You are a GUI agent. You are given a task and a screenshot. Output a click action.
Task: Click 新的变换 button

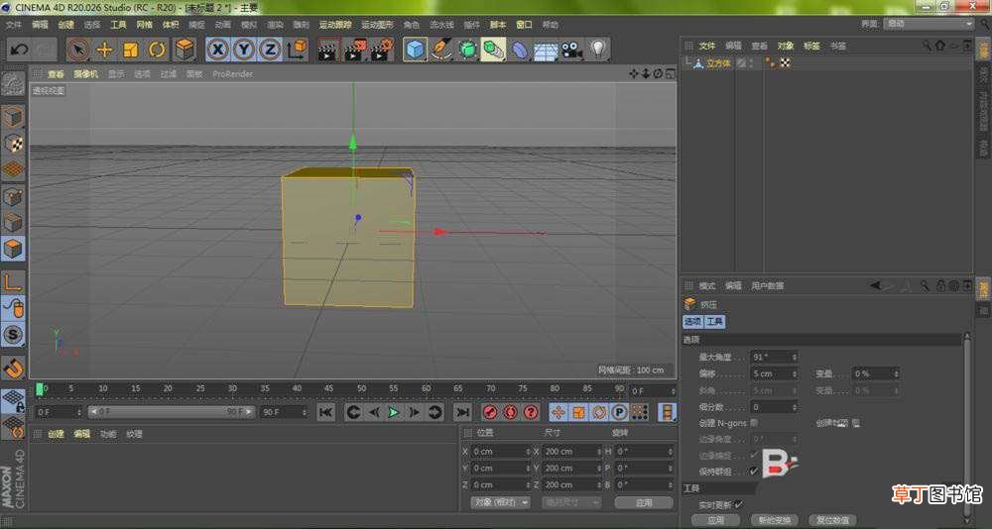tap(775, 520)
